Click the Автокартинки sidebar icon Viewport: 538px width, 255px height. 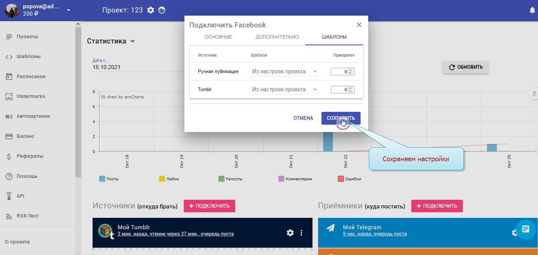pyautogui.click(x=9, y=116)
